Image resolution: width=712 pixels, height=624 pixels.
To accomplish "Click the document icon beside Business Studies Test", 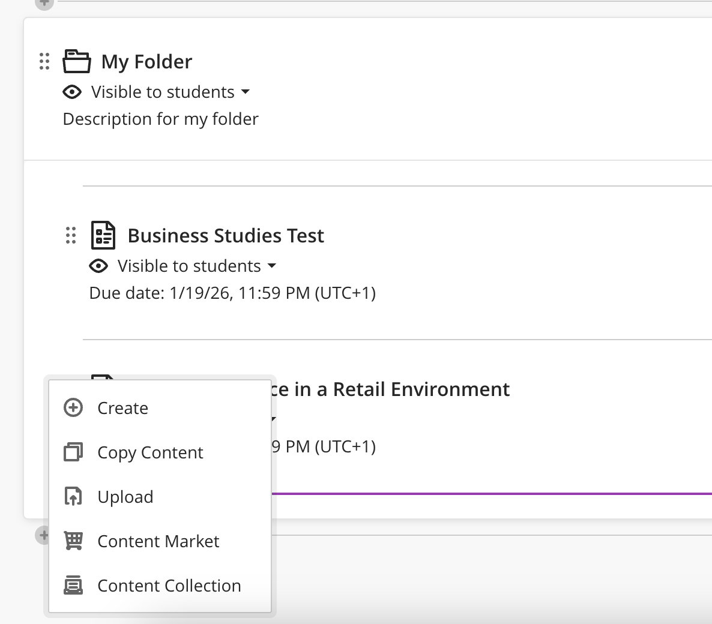I will tap(103, 236).
